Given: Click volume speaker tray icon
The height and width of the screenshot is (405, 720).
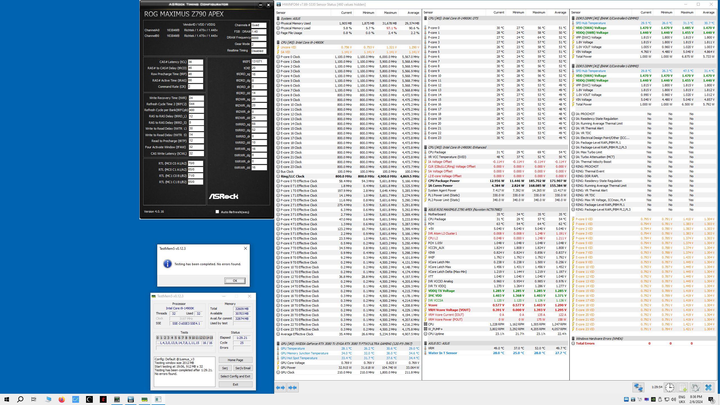Looking at the screenshot, I should [x=674, y=399].
